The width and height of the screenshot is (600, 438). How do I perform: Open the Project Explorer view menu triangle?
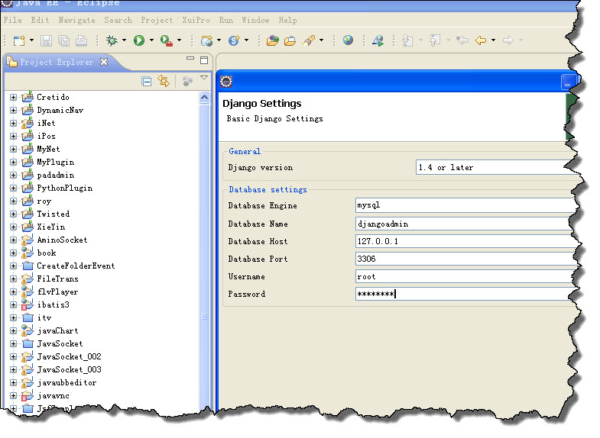coord(204,79)
